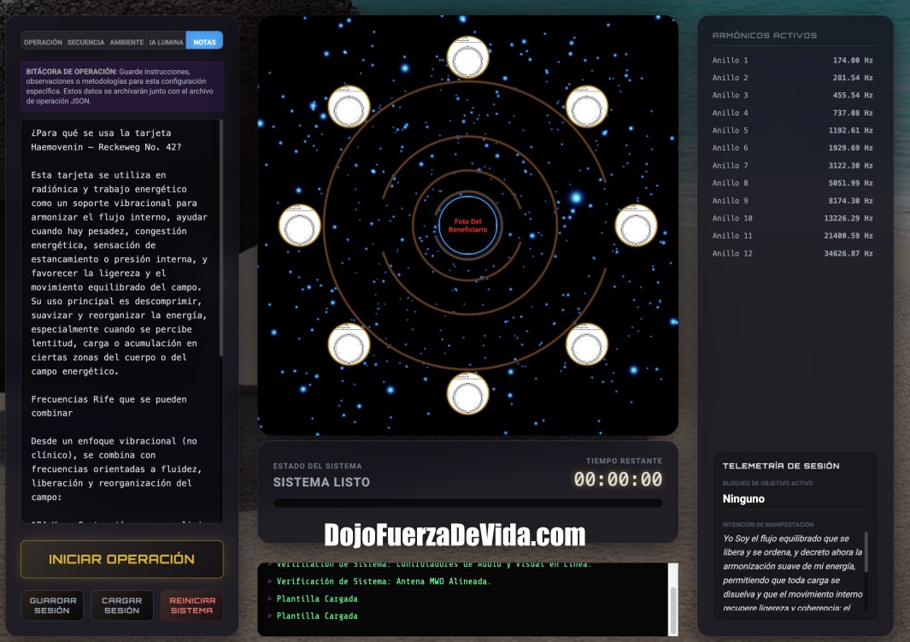Click the session progress bar

(467, 504)
